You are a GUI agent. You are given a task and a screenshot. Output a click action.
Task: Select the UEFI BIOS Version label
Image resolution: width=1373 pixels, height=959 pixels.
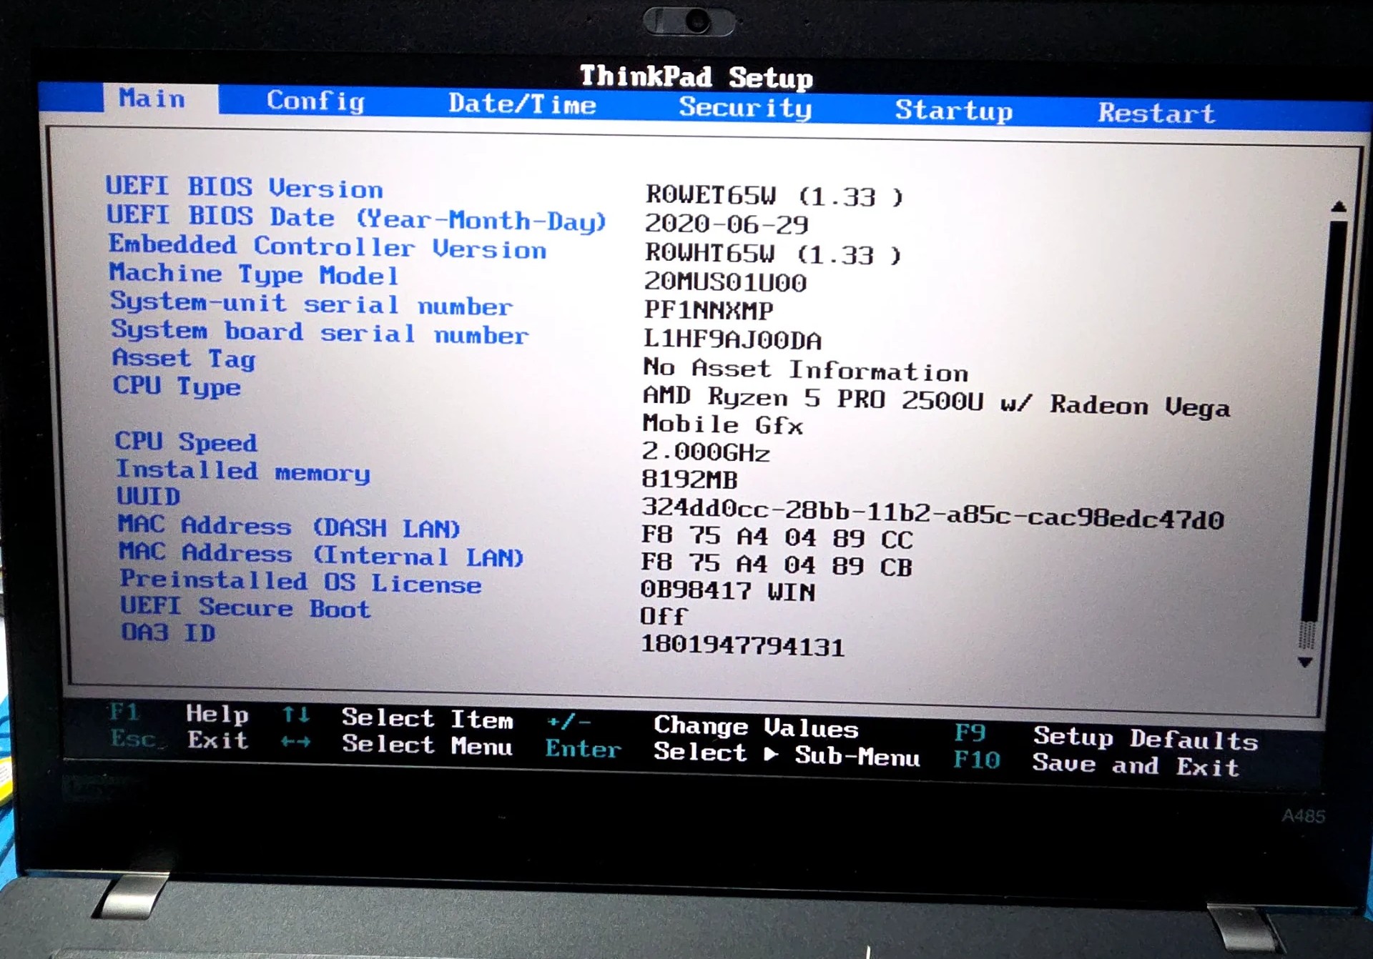[x=245, y=187]
